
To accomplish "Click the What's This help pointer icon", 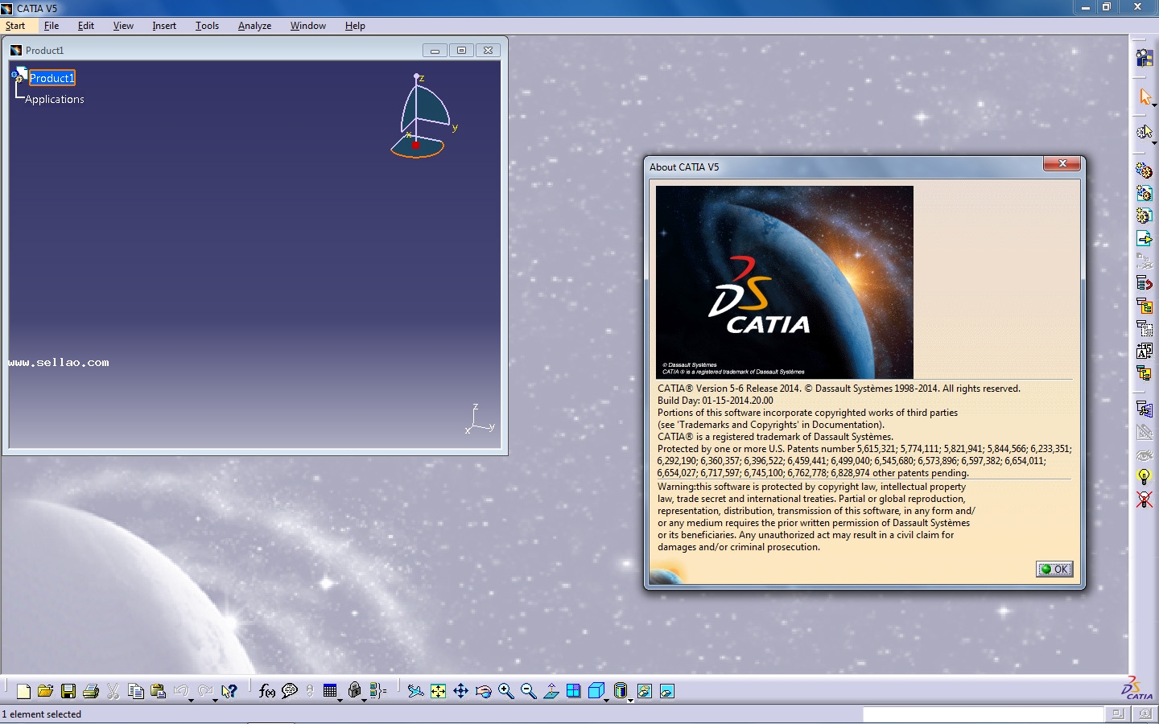I will (x=229, y=691).
